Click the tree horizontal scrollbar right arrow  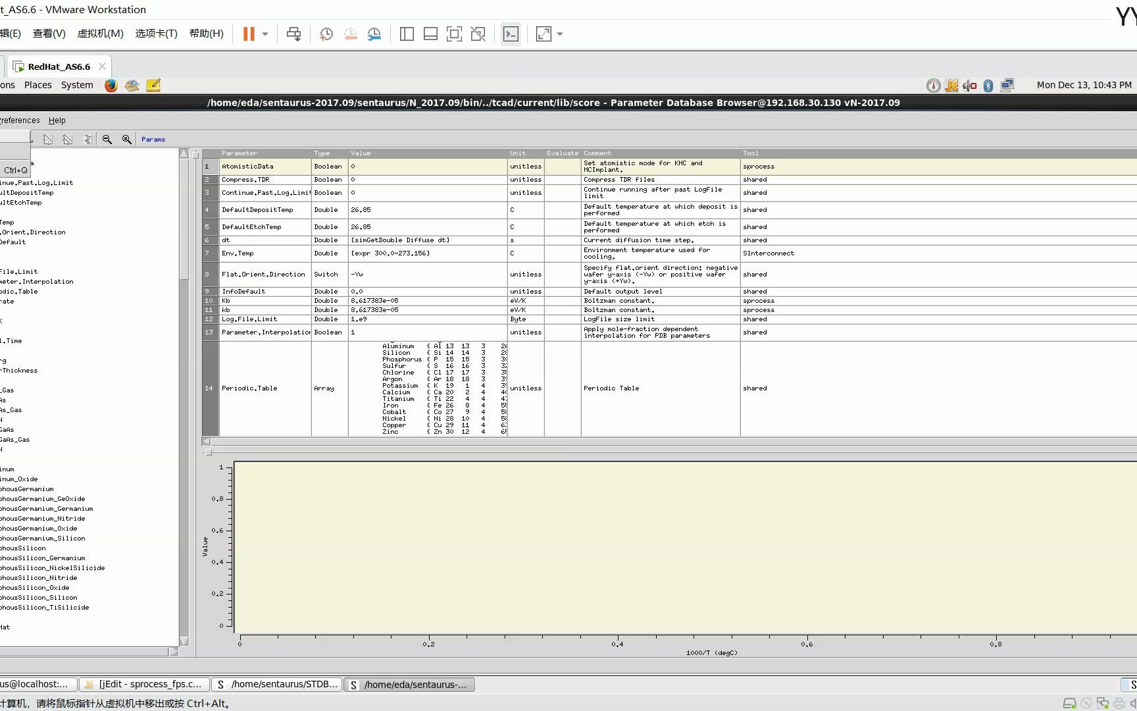(x=174, y=652)
